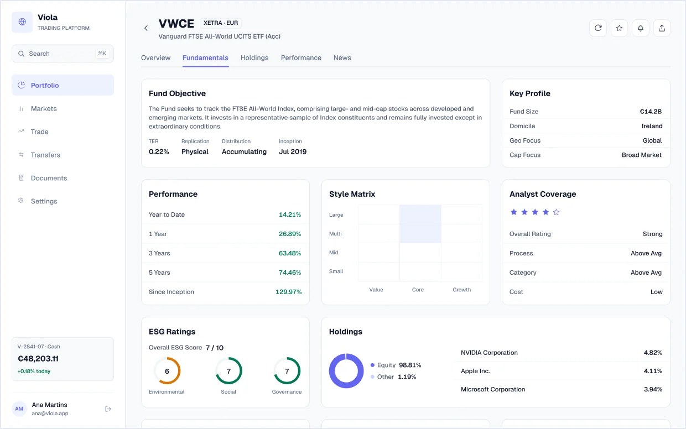
Task: Click the cash balance card €48,203.11
Action: [x=63, y=359]
